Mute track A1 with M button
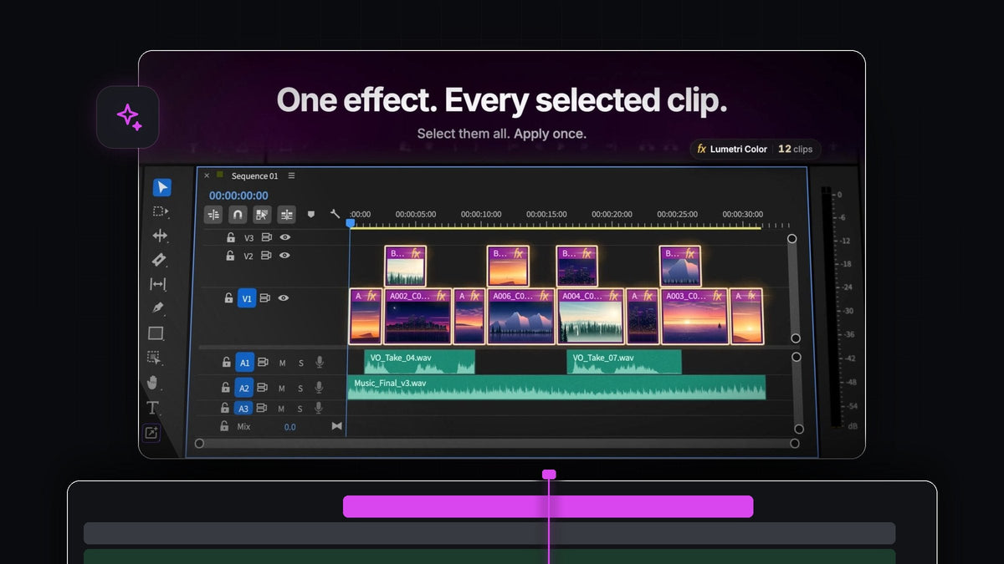 pos(282,363)
